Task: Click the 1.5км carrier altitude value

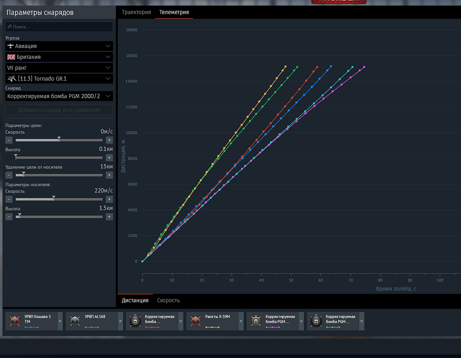Action: click(106, 208)
